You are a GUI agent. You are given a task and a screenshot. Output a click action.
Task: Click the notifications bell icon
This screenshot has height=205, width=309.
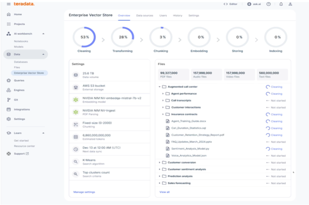click(281, 4)
